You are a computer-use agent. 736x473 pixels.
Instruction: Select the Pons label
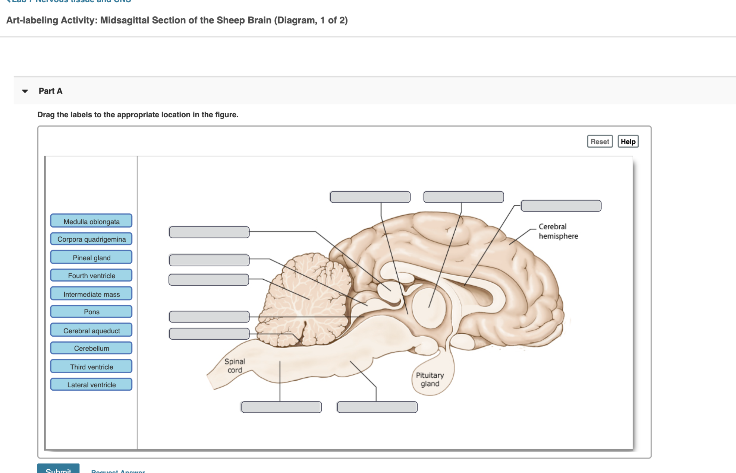(91, 312)
